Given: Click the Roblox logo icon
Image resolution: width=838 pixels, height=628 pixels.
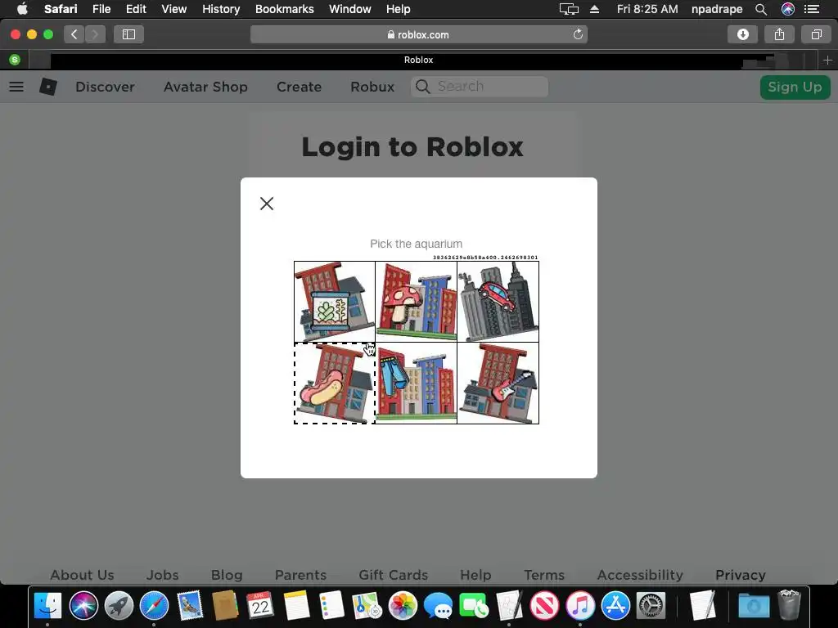Looking at the screenshot, I should (x=48, y=87).
